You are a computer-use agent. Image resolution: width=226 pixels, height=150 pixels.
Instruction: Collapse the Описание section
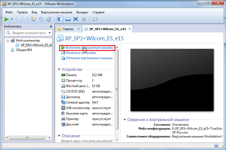(59, 136)
